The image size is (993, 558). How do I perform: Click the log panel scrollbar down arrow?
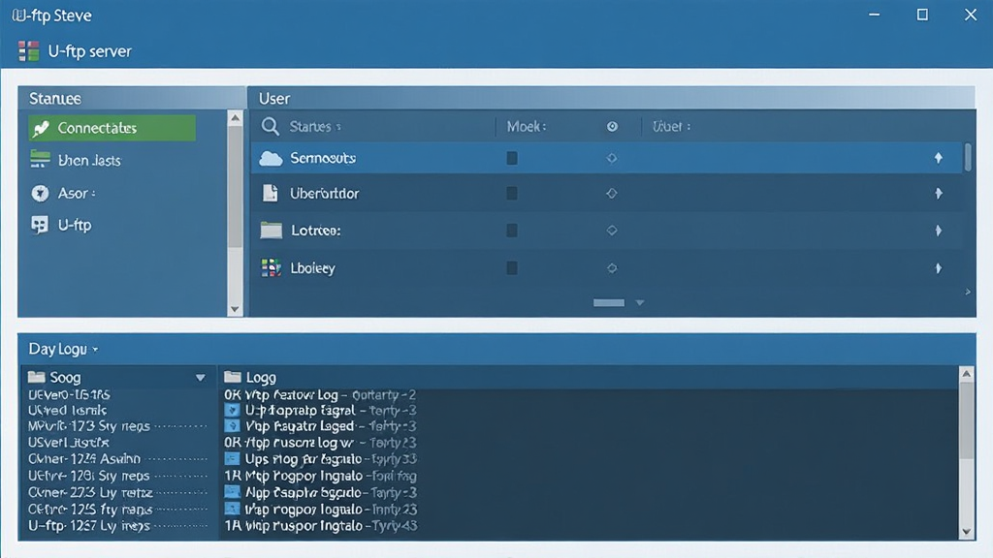(x=967, y=532)
